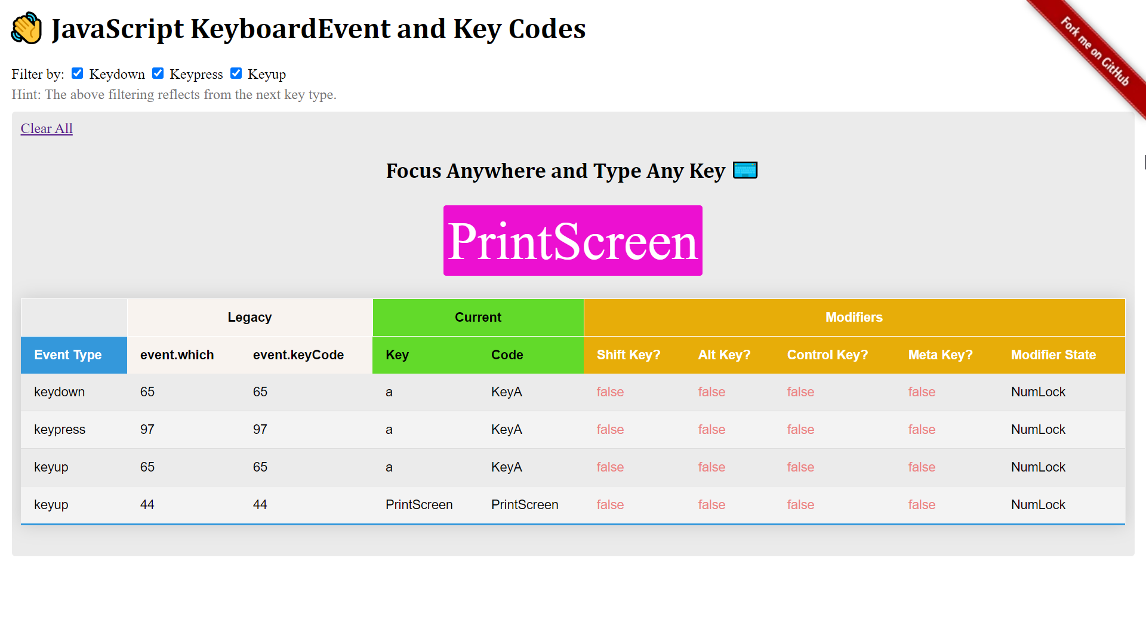Select the Current column header
Image resolution: width=1146 pixels, height=644 pixels.
click(478, 317)
